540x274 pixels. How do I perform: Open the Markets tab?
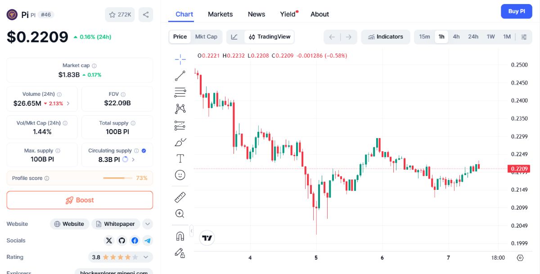pos(220,14)
